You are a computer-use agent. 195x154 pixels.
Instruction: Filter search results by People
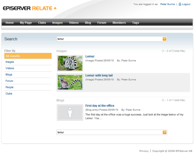pyautogui.click(x=9, y=87)
